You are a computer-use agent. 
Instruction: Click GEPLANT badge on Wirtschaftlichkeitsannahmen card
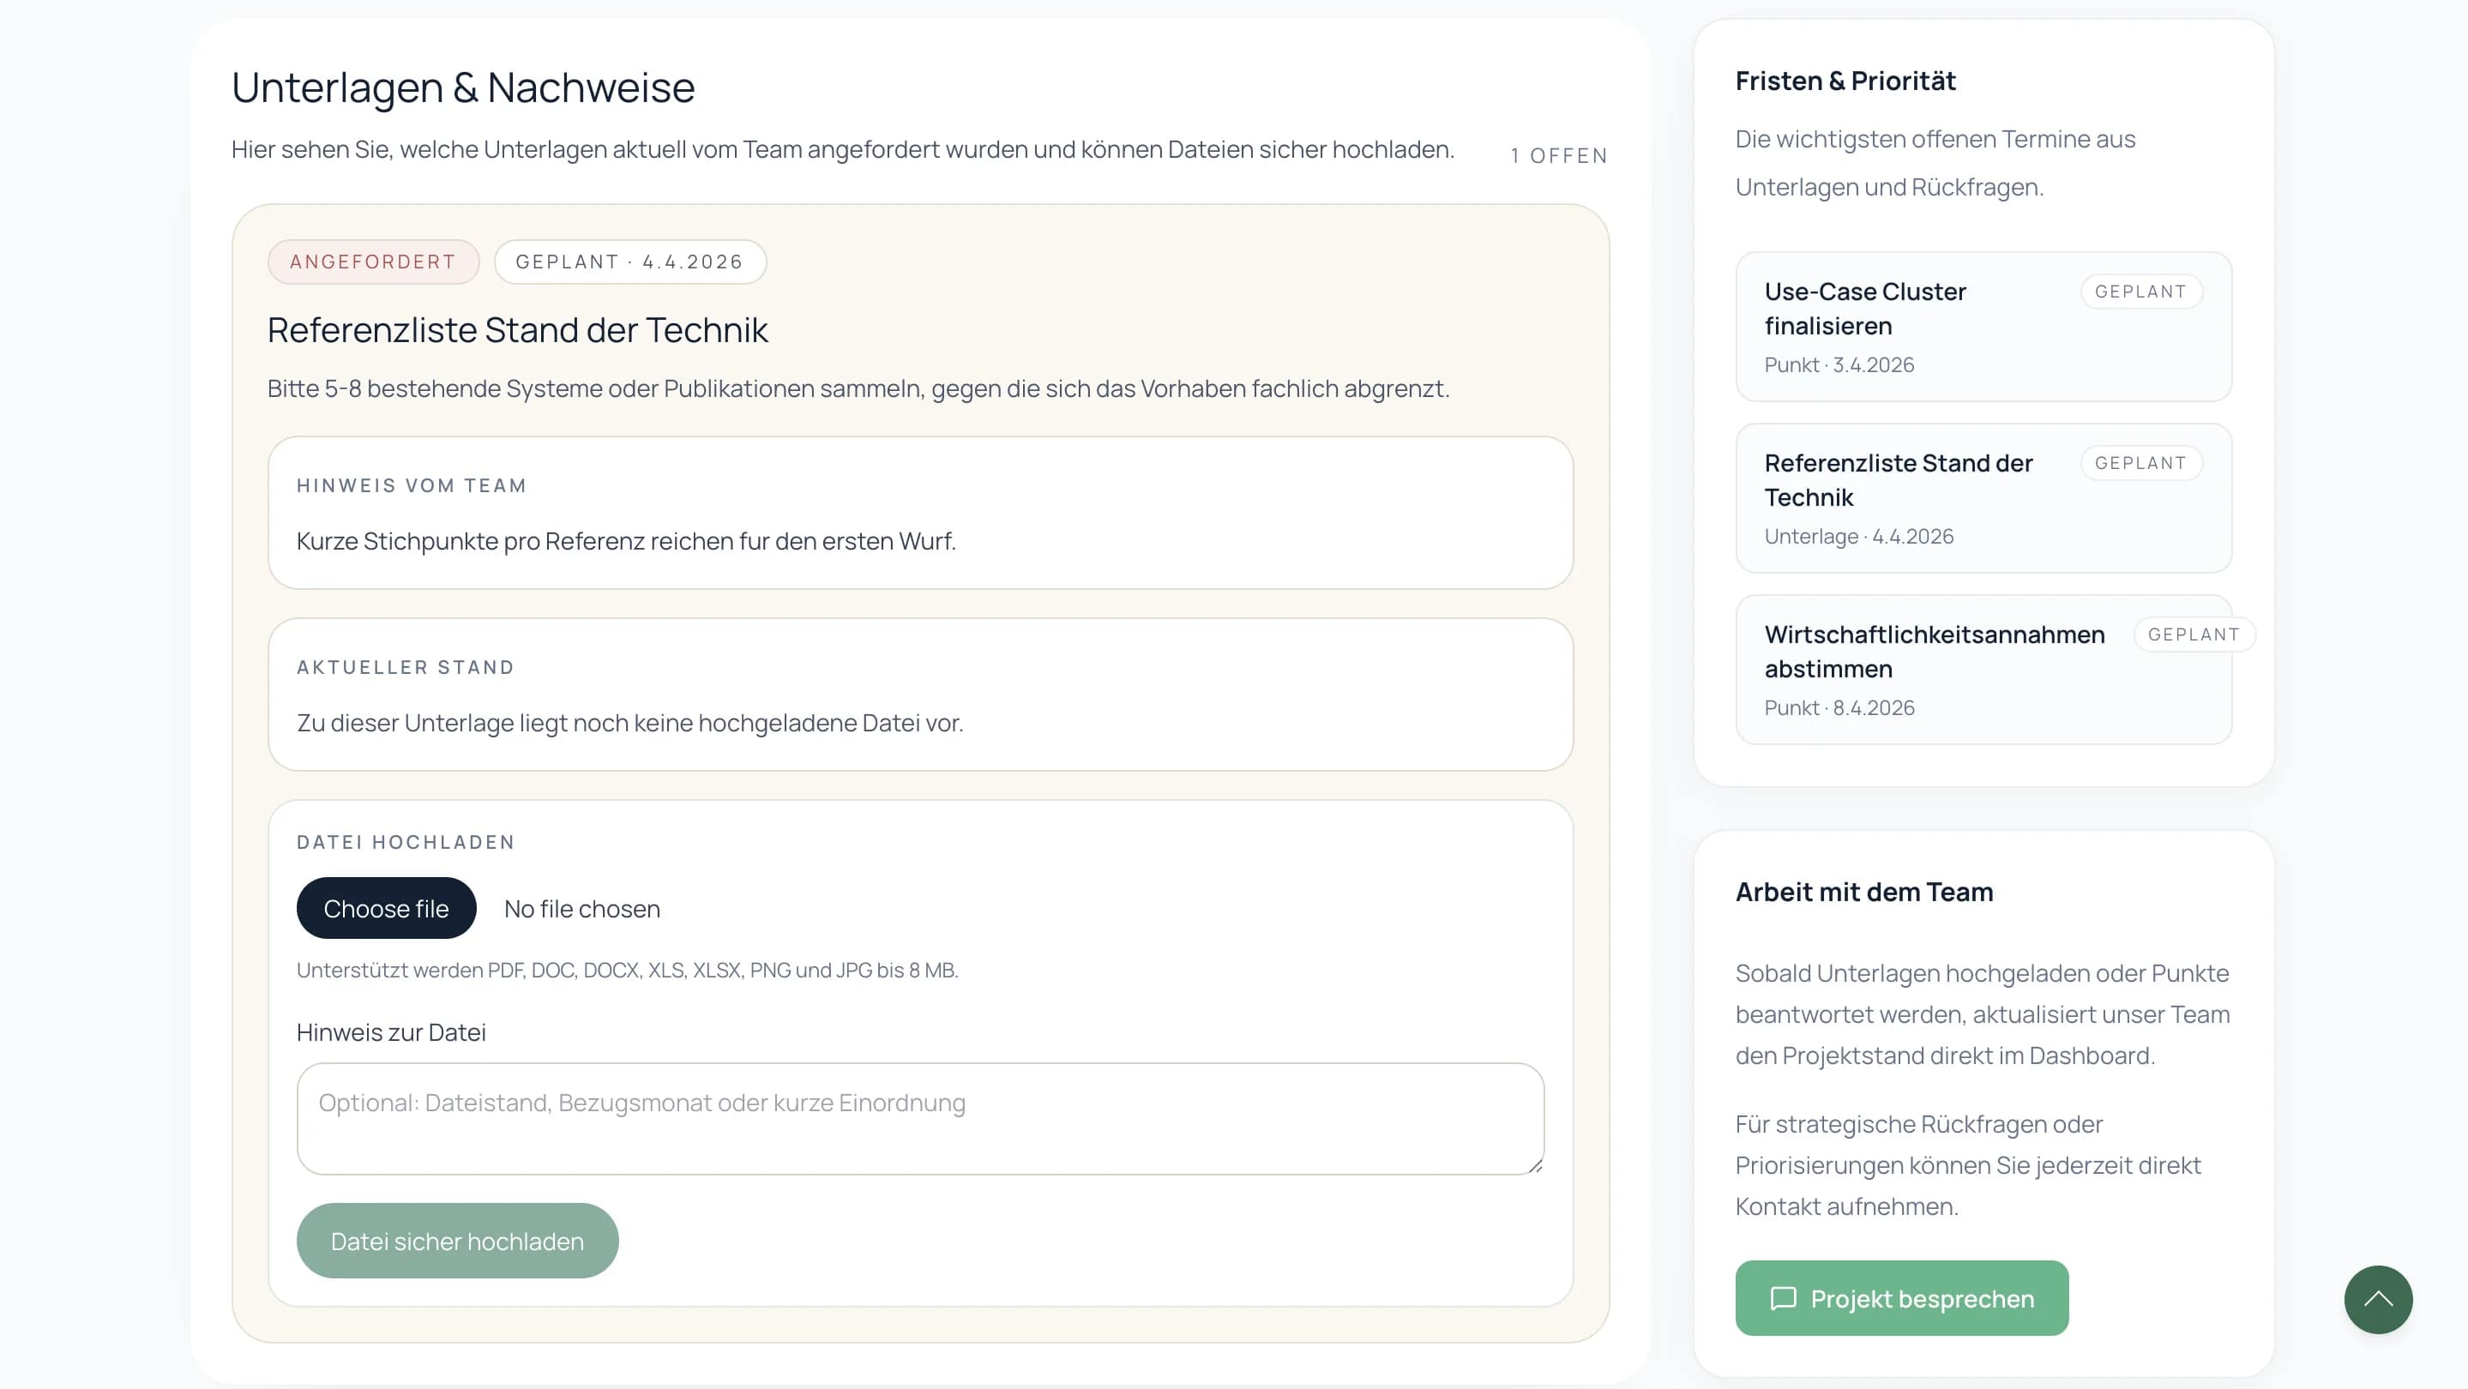2193,634
